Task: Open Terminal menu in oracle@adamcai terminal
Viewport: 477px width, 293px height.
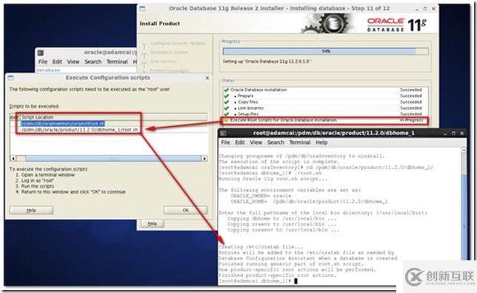Action: (x=117, y=62)
